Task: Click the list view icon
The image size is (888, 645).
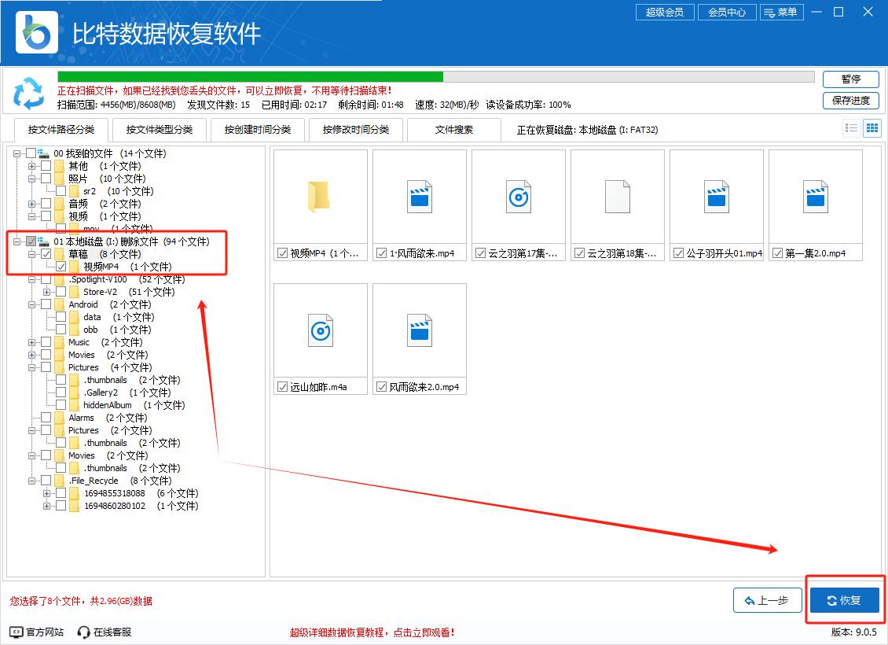Action: [851, 128]
